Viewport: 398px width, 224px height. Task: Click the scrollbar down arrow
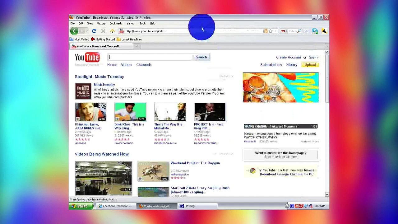(x=327, y=194)
